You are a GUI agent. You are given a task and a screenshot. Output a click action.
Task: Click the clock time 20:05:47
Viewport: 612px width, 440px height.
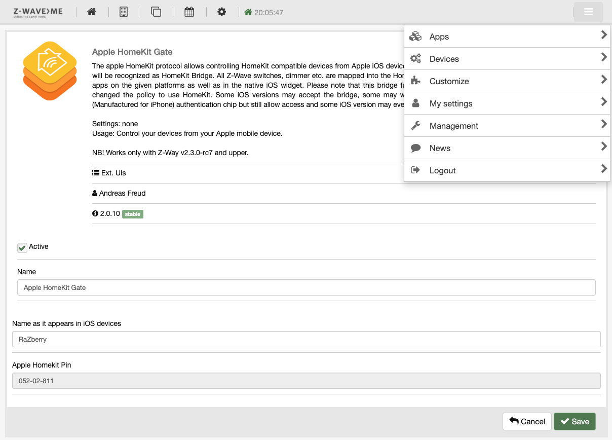(x=269, y=12)
